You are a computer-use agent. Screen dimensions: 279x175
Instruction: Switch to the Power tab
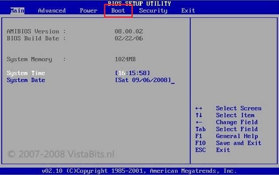88,11
